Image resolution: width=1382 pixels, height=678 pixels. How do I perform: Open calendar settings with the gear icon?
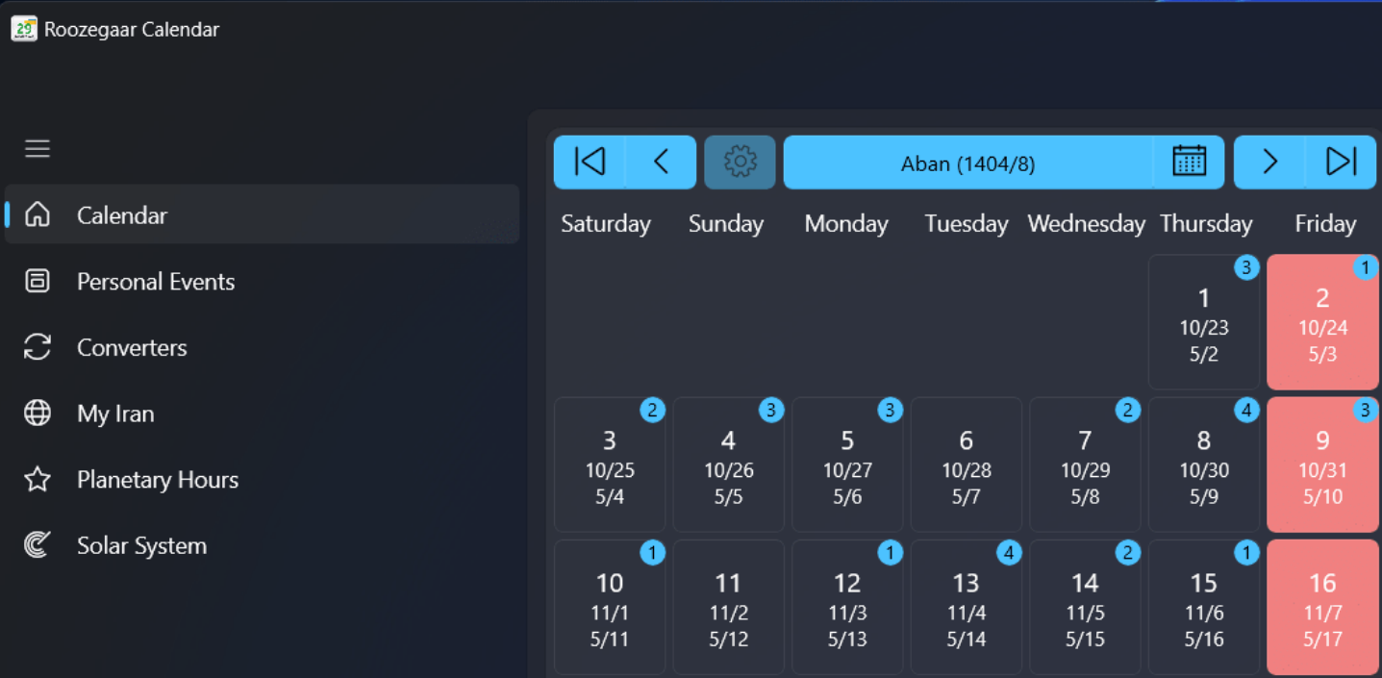click(739, 162)
